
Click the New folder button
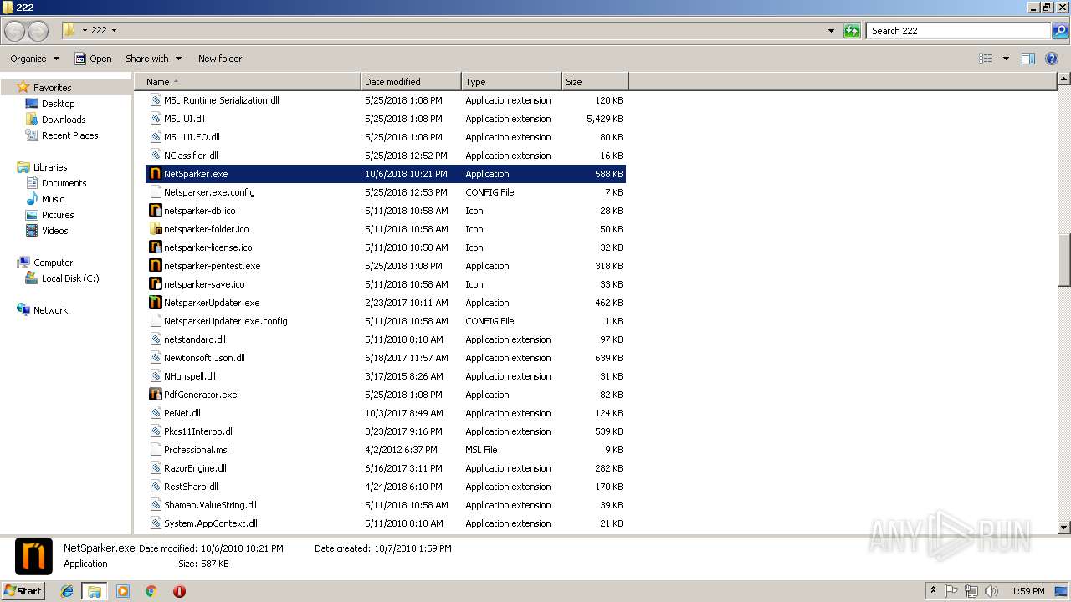tap(220, 59)
